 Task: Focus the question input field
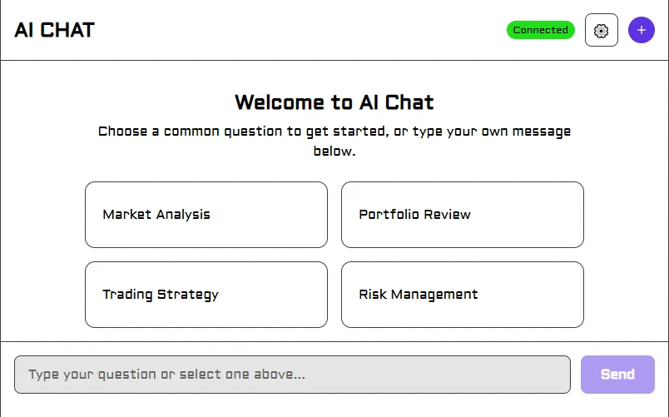click(292, 375)
